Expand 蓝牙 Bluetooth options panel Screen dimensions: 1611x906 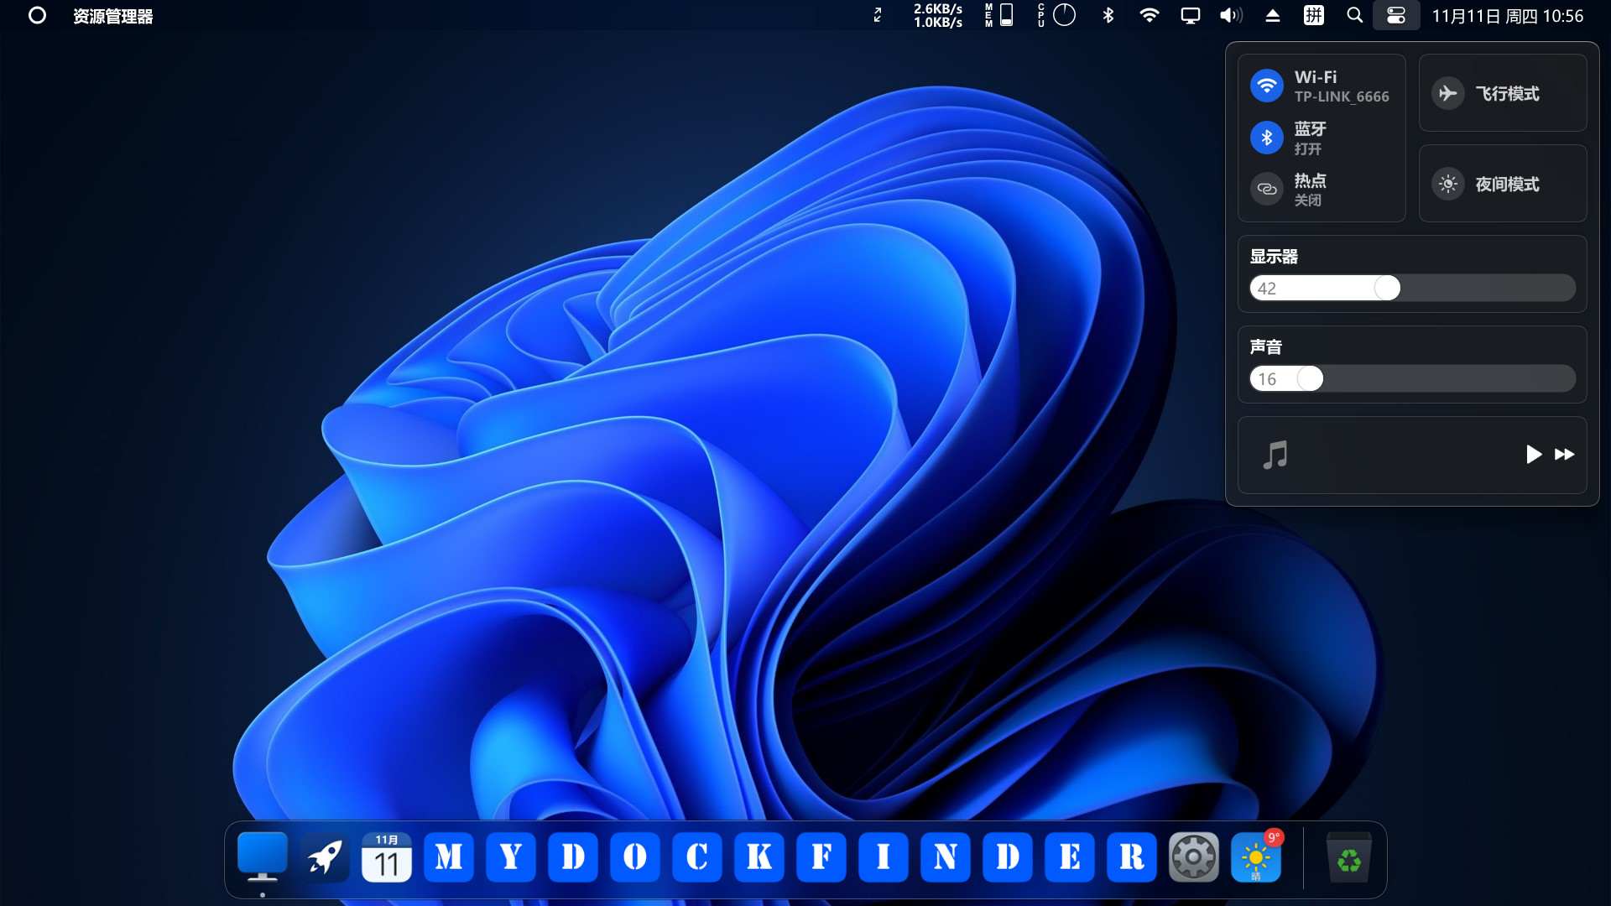(1309, 138)
